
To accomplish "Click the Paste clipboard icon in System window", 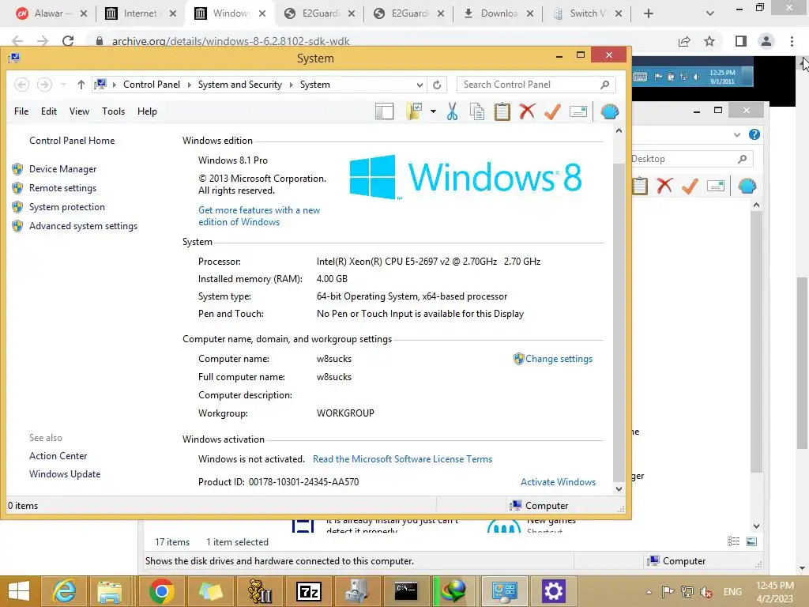I will click(x=502, y=111).
